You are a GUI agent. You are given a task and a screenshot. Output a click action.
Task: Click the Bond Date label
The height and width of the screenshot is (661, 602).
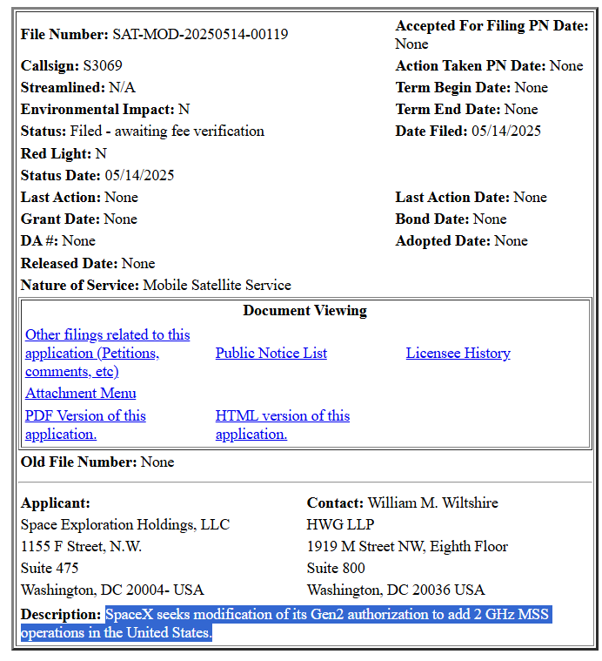coord(431,219)
